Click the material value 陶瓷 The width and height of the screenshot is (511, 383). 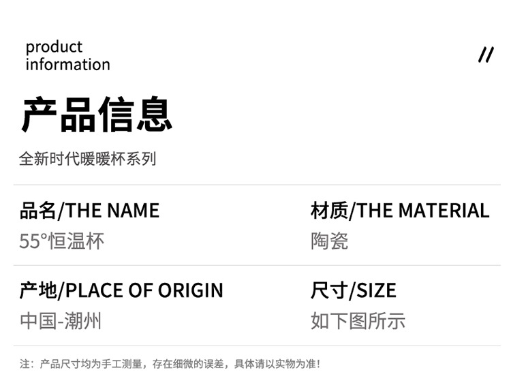pos(330,241)
